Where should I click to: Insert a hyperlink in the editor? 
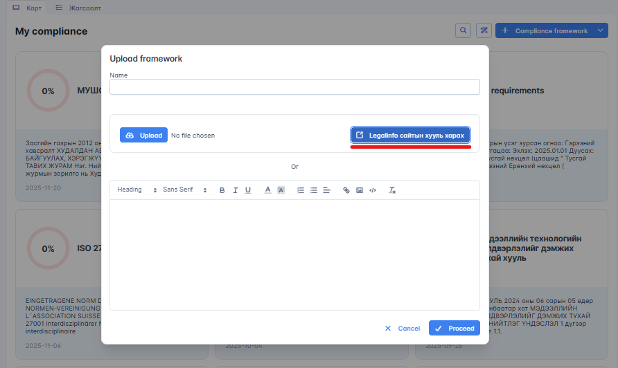346,190
